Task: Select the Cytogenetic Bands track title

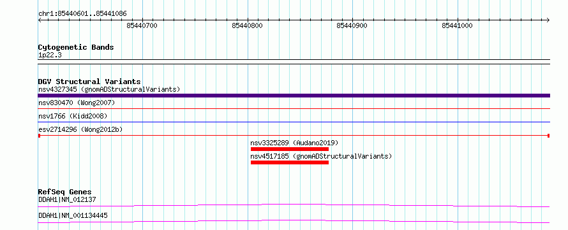Action: 76,47
